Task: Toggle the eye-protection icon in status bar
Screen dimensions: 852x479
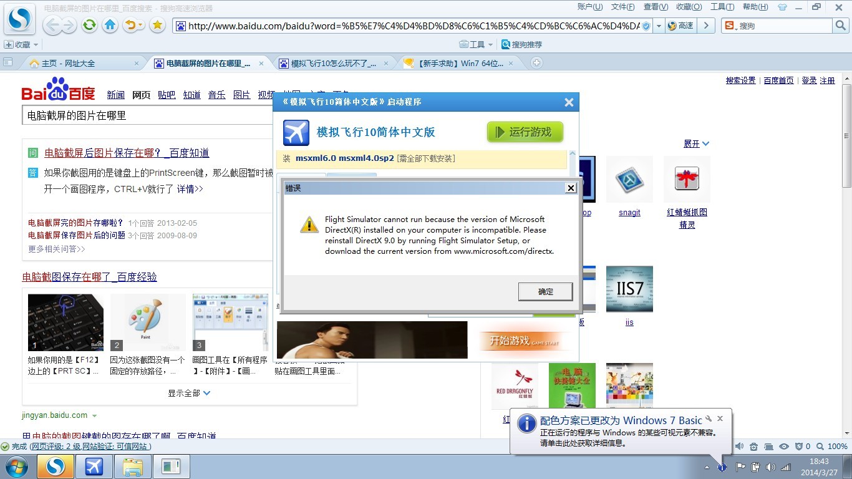Action: [x=784, y=447]
